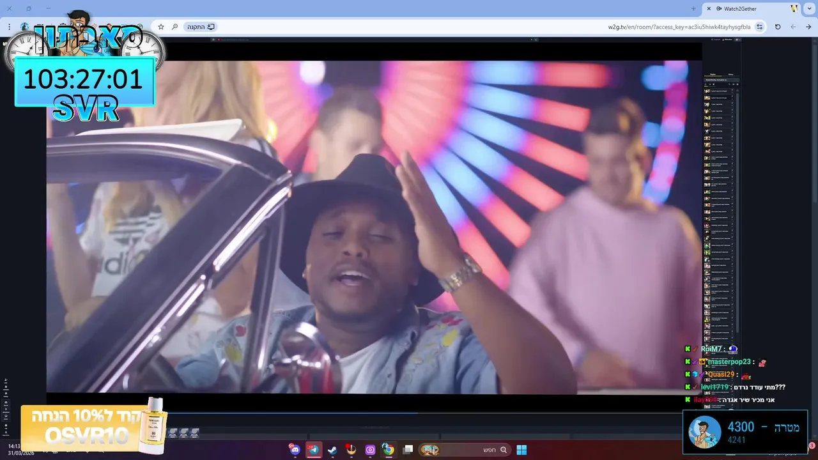Bookmark this page with the star icon
This screenshot has height=460, width=818.
coord(161,27)
